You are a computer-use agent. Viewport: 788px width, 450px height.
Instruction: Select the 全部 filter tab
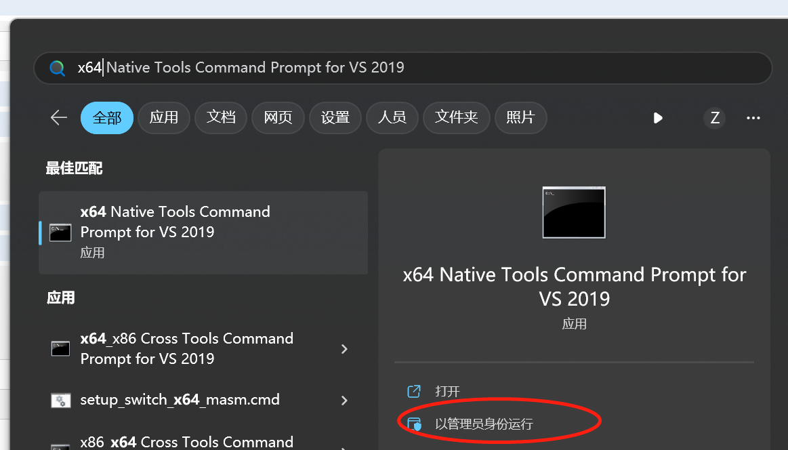[x=107, y=118]
